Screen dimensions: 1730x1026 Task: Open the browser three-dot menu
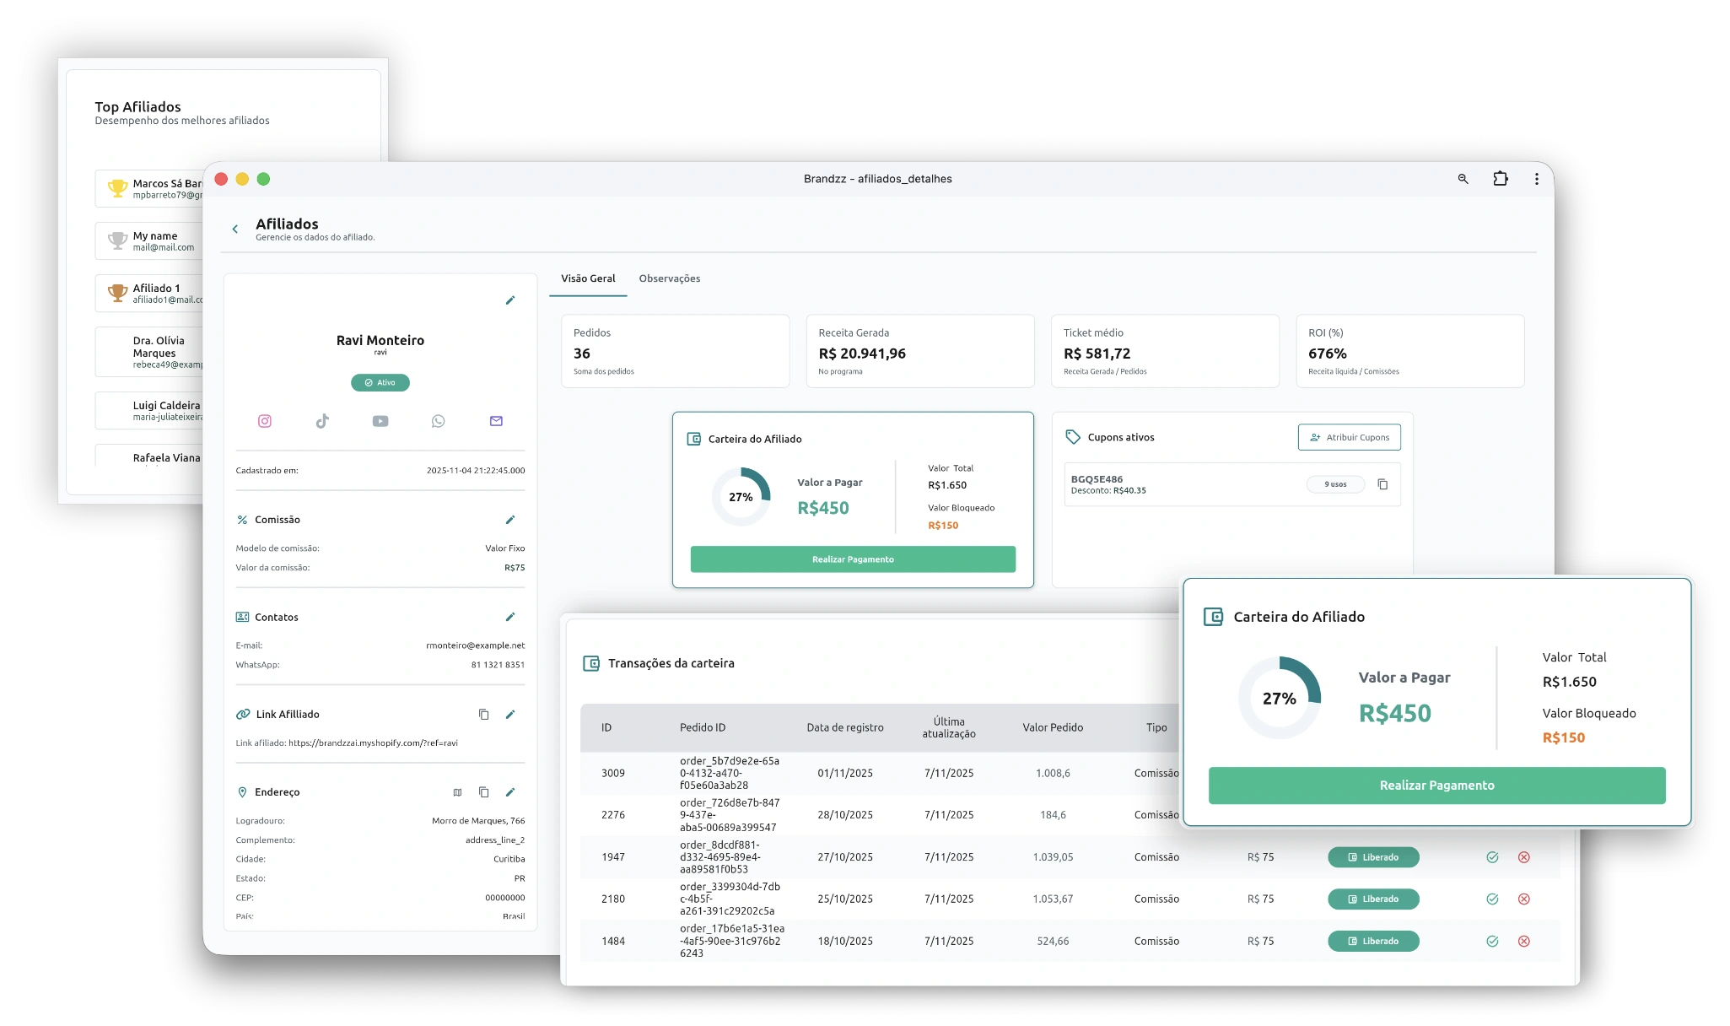pyautogui.click(x=1536, y=179)
